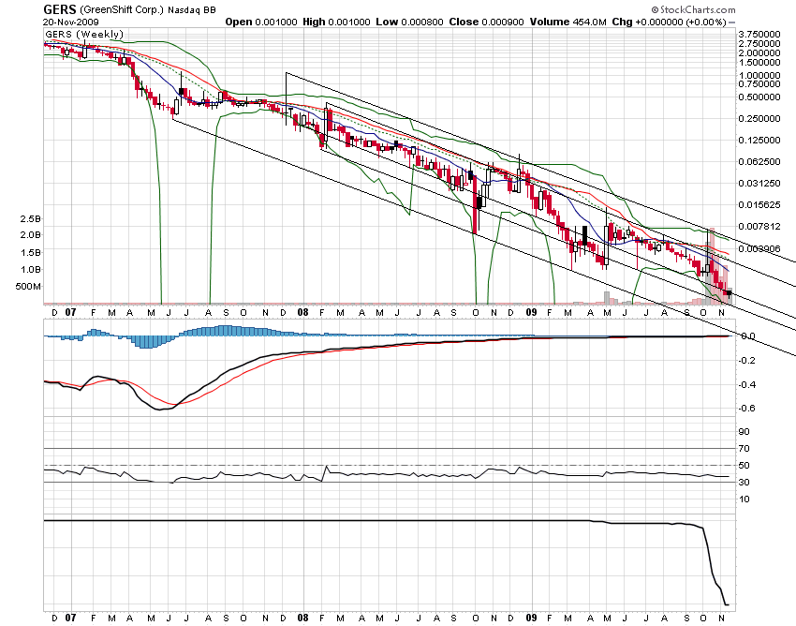Click the 500M volume axis label
The width and height of the screenshot is (796, 626).
[x=28, y=287]
